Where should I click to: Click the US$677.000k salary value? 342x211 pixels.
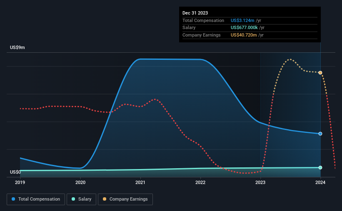click(244, 28)
